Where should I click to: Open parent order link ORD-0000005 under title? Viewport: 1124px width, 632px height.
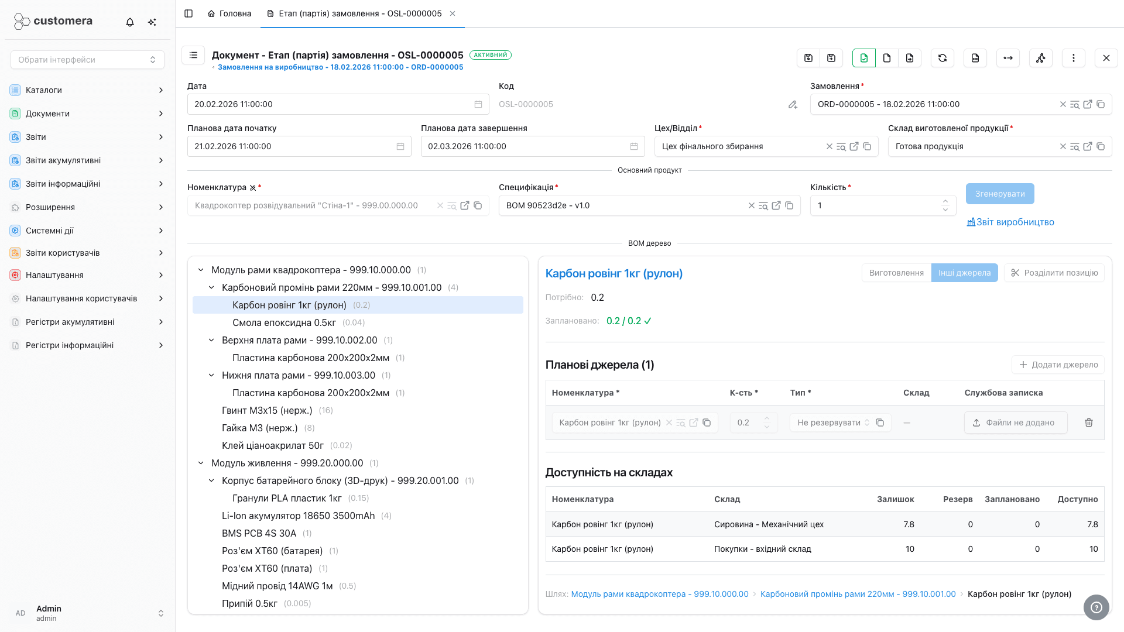(340, 67)
